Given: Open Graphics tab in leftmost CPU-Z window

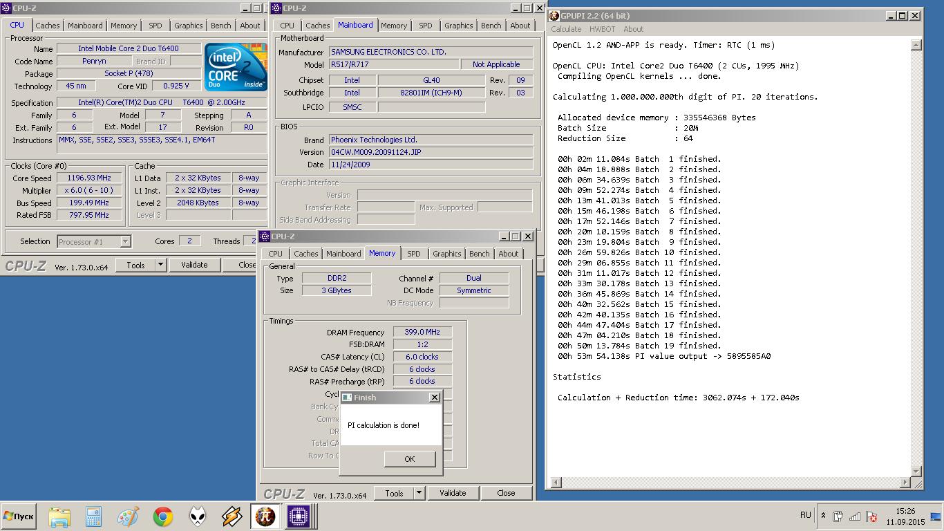Looking at the screenshot, I should coord(188,26).
